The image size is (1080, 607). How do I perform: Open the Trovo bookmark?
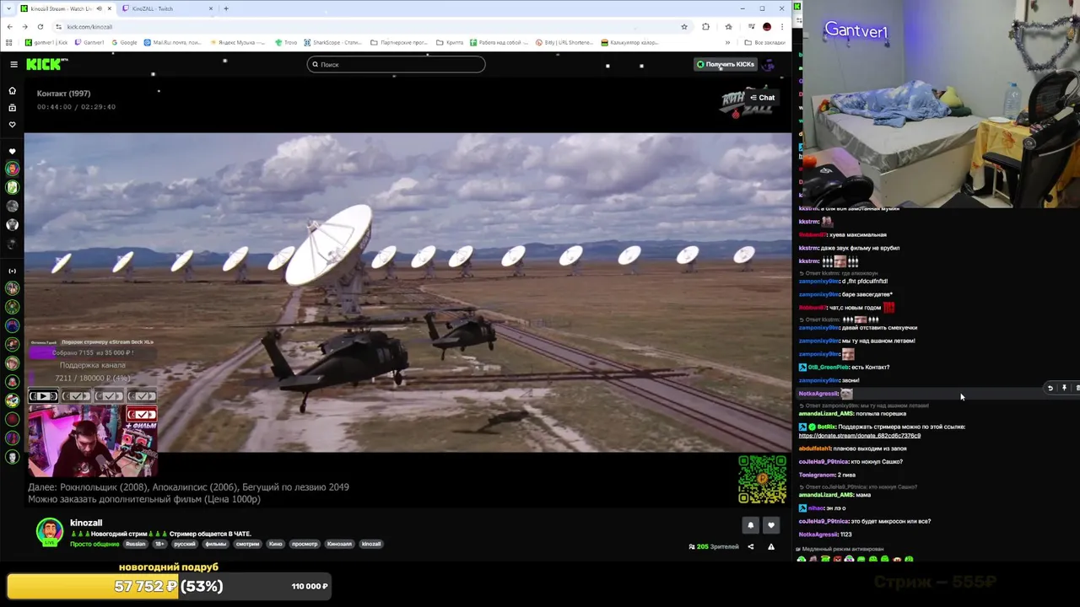286,42
